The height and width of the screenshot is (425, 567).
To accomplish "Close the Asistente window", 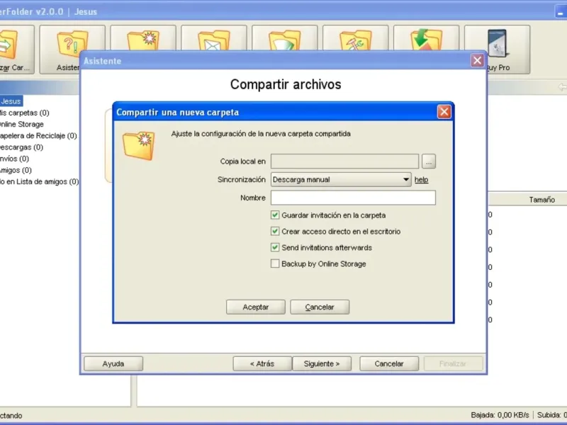I will coord(477,60).
